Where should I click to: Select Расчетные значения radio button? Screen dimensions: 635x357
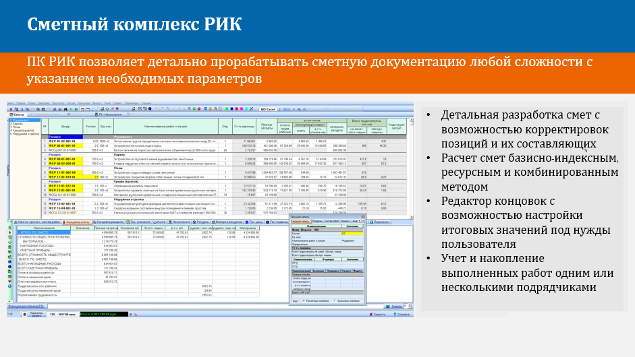[x=316, y=301]
